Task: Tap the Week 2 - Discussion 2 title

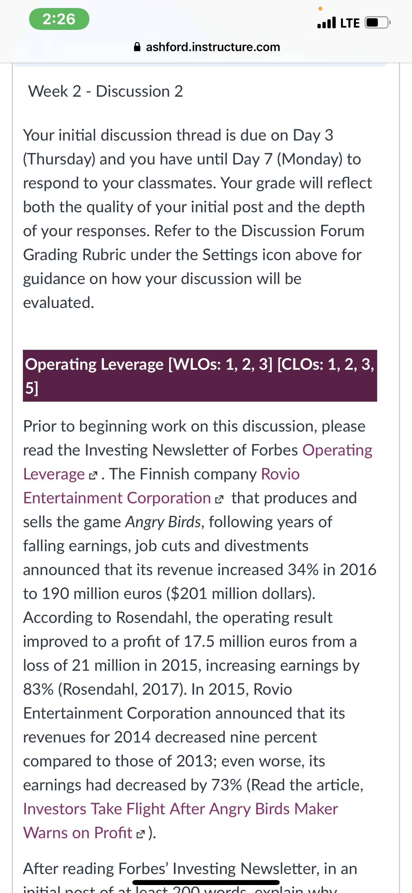Action: (x=105, y=91)
